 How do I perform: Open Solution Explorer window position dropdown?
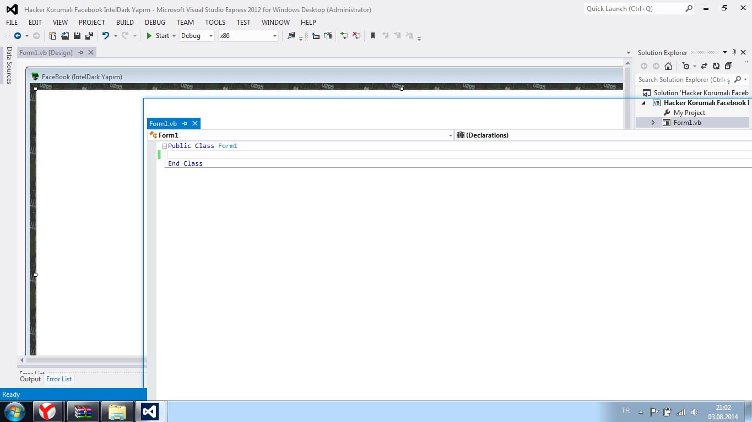click(x=725, y=52)
